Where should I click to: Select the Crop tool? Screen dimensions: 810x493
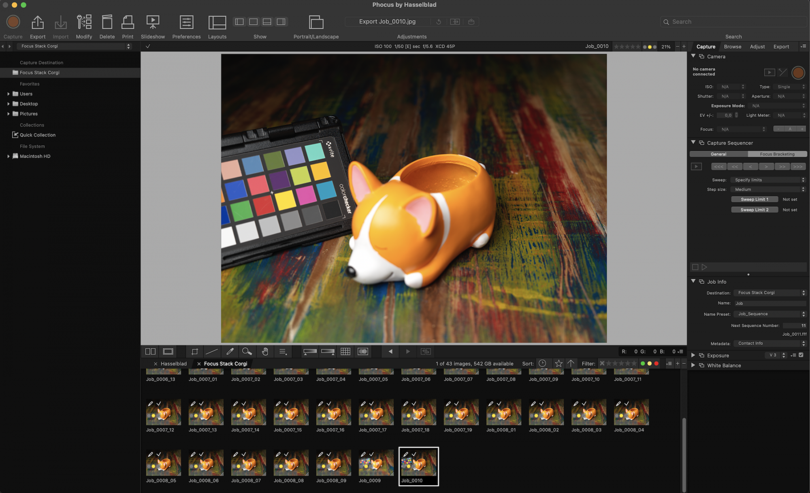pos(195,351)
